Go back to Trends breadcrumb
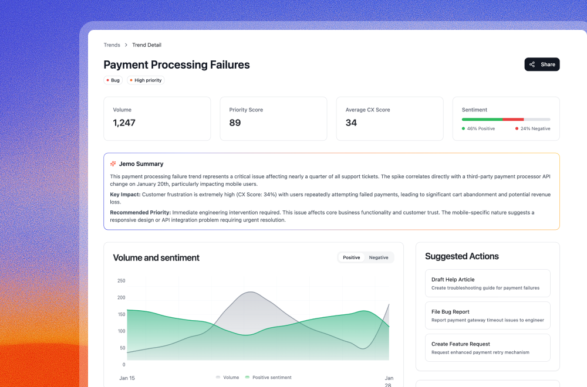 point(112,45)
